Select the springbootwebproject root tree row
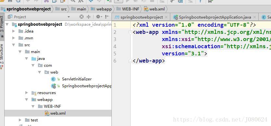The image size is (271, 126). pos(58,24)
